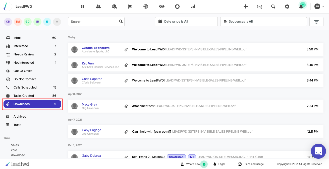Open the contacts people icon
This screenshot has width=329, height=169.
[98, 7]
